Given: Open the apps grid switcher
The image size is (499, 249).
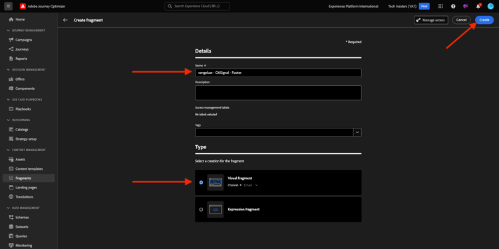Looking at the screenshot, I should tap(440, 6).
